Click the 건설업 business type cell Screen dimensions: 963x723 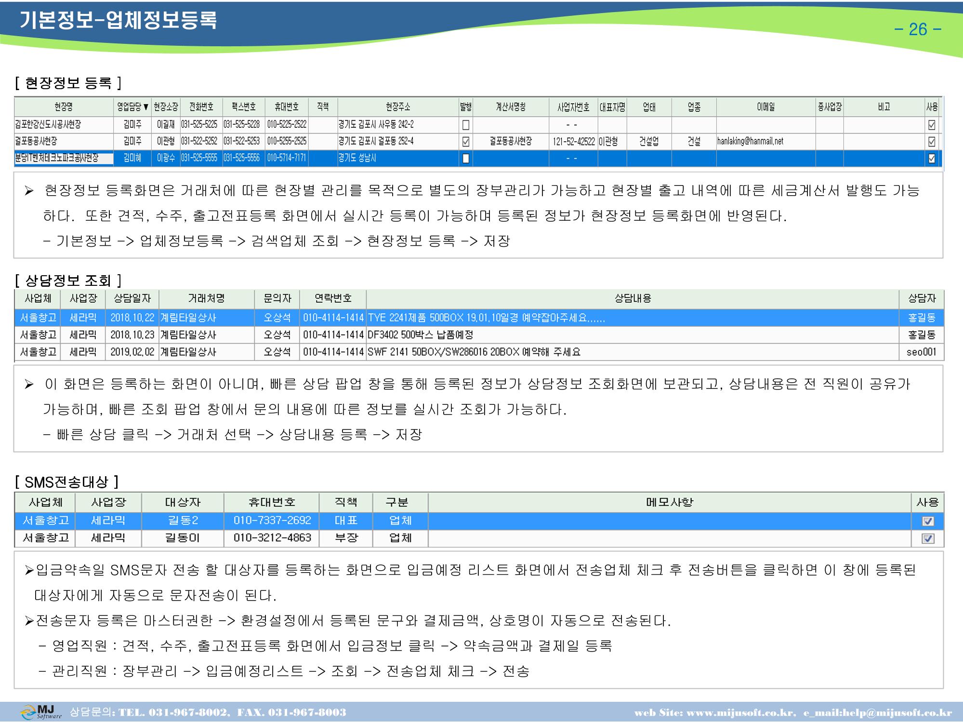[649, 142]
